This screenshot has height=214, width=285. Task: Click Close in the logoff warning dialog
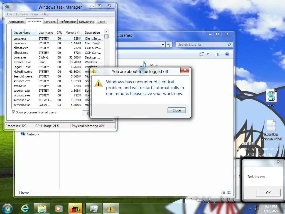point(177,110)
